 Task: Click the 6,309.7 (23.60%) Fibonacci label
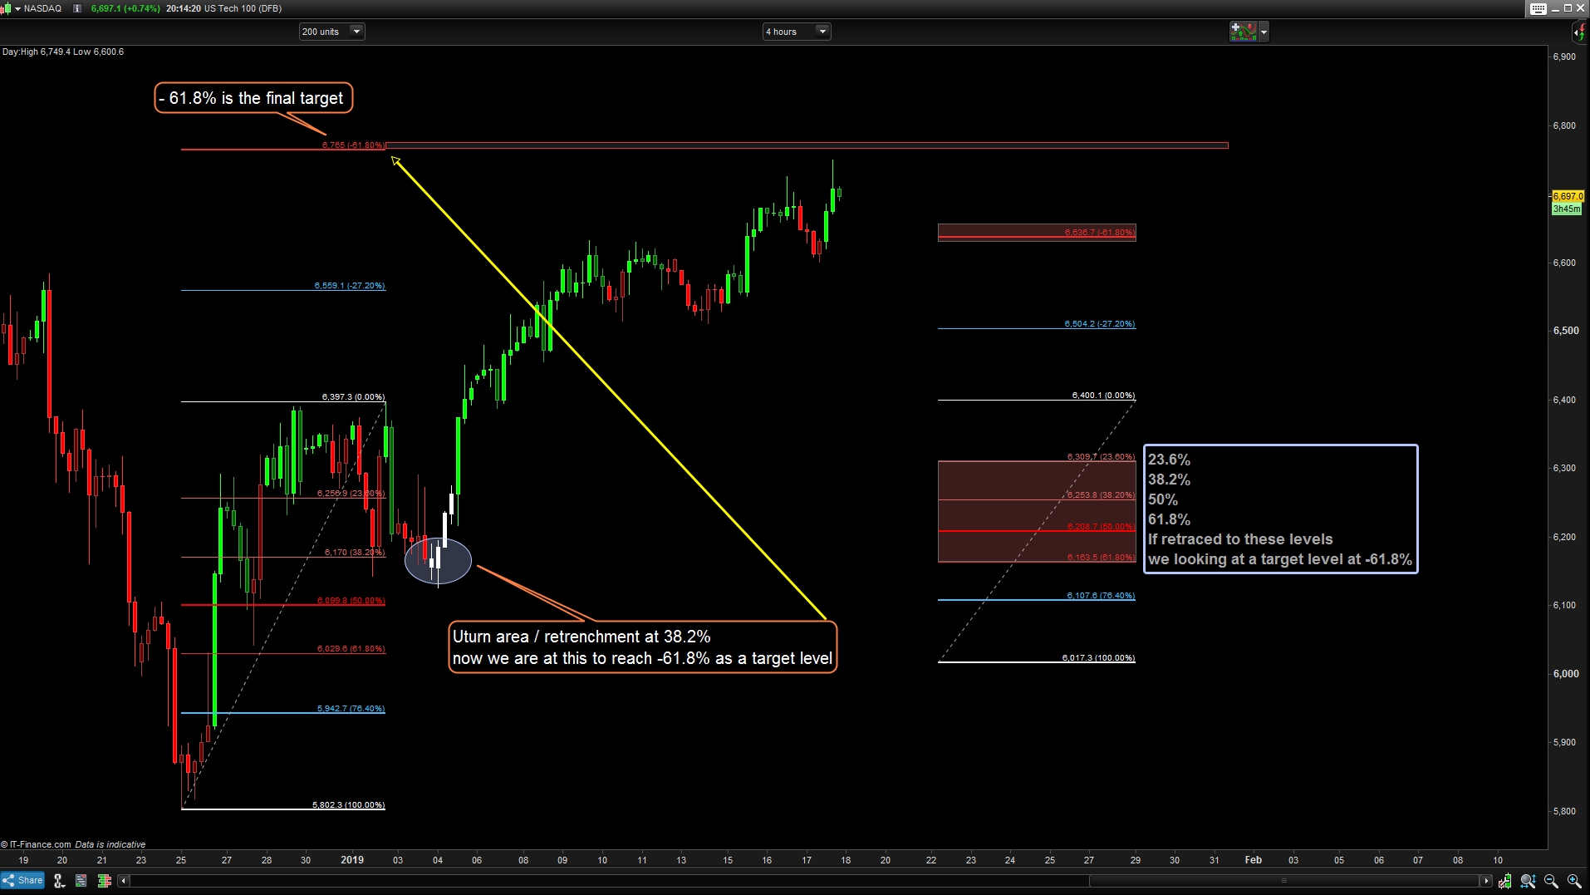(1101, 457)
